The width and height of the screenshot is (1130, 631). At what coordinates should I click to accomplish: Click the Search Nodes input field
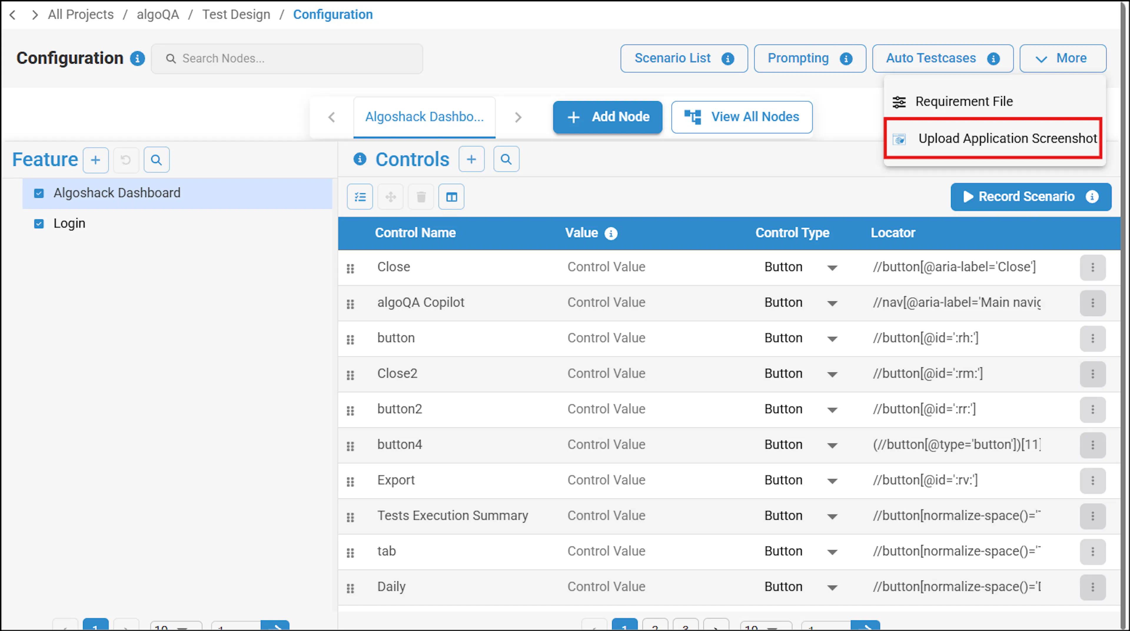287,59
